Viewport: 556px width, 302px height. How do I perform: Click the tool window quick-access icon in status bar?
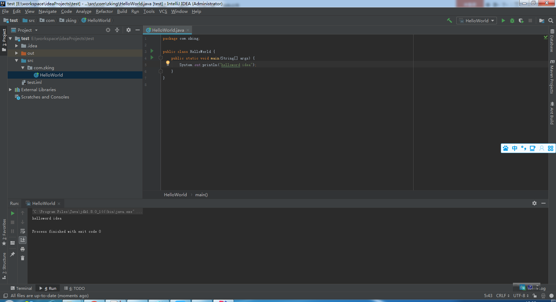6,296
